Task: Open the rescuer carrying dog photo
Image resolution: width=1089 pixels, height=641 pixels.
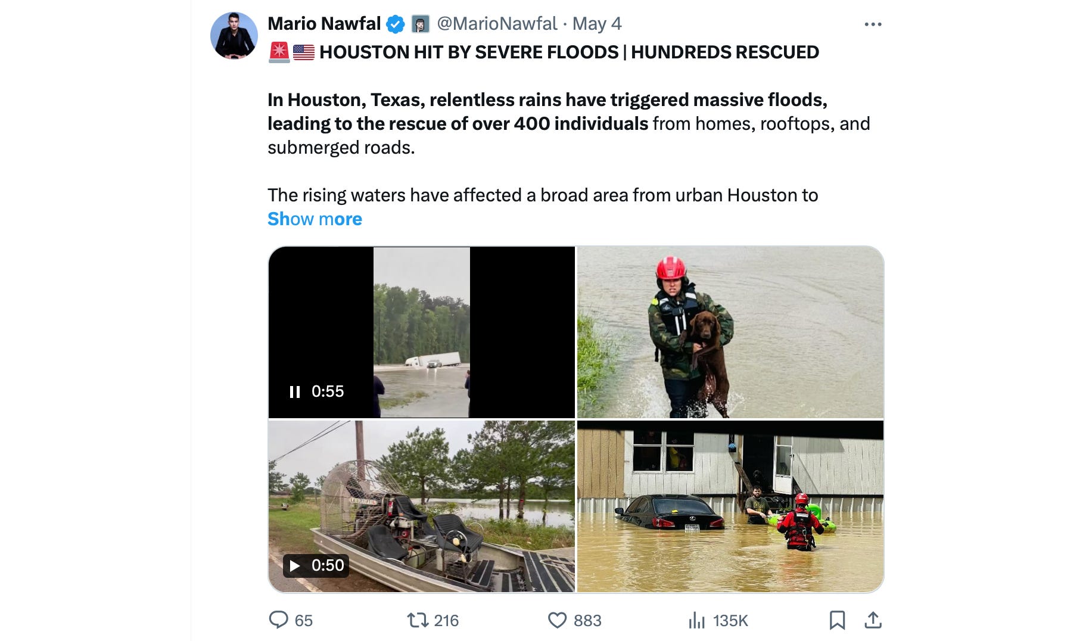Action: 730,332
